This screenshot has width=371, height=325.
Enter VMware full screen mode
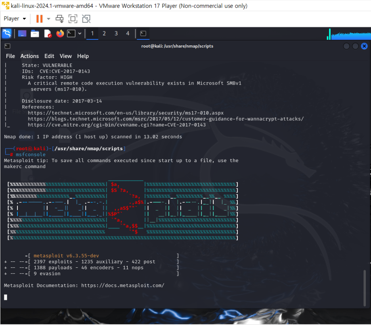(73, 19)
